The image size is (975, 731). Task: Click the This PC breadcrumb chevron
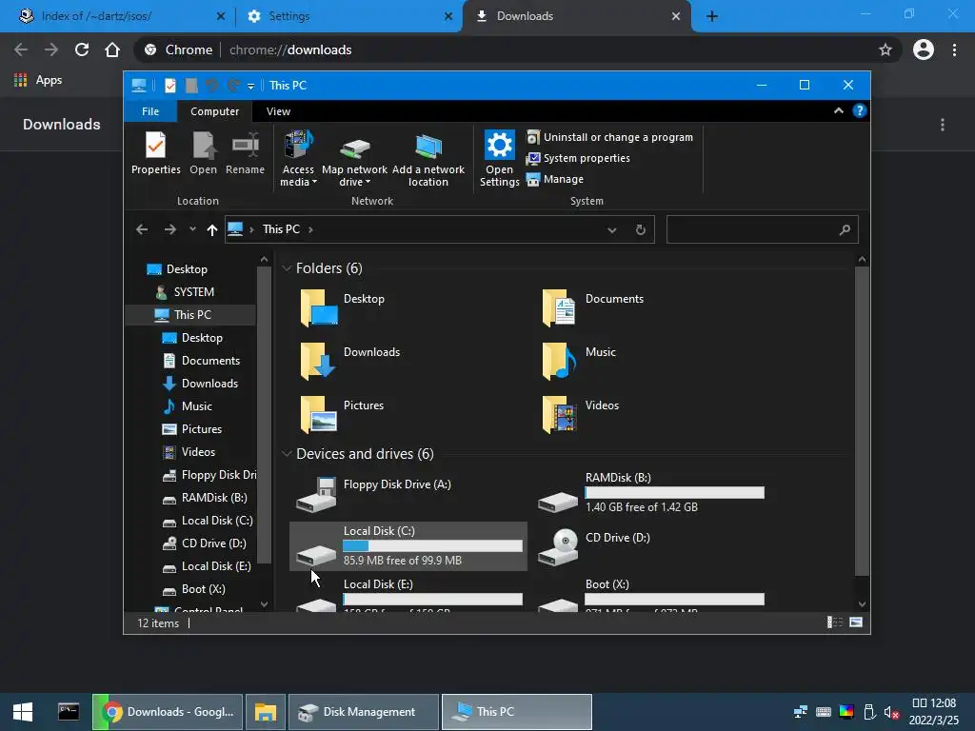[310, 229]
